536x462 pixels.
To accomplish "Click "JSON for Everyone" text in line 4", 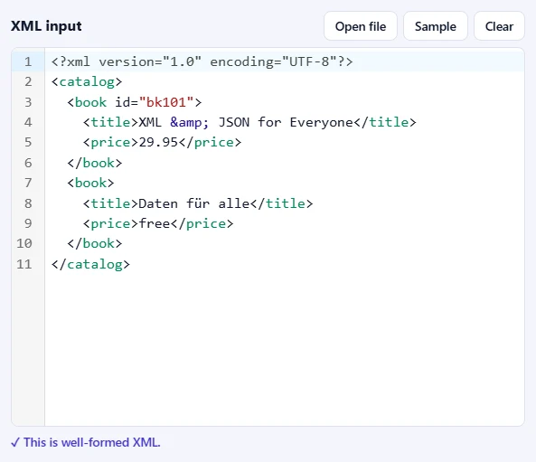I will (x=286, y=122).
